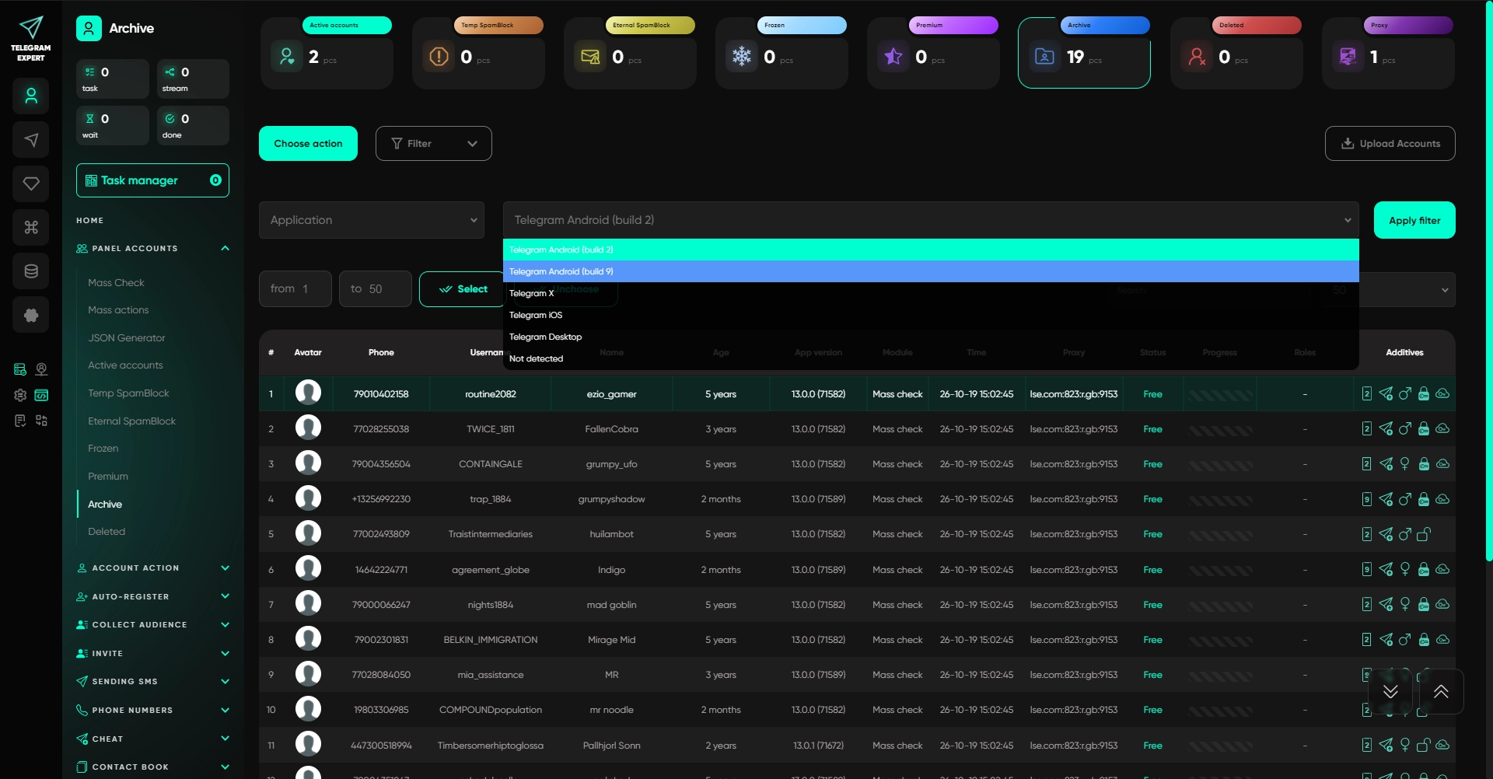Click the paper plane icon in the left rail
The image size is (1493, 779).
pos(31,140)
